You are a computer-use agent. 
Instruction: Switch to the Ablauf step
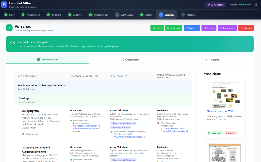click(x=146, y=15)
